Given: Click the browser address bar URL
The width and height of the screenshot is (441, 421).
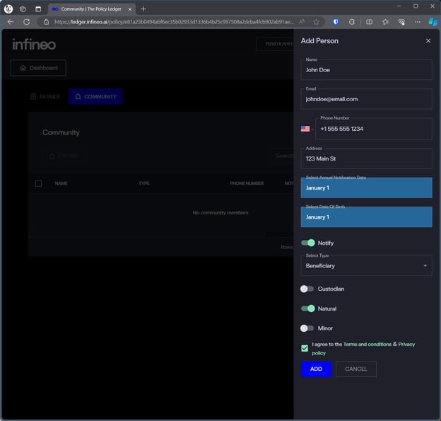Looking at the screenshot, I should [174, 22].
